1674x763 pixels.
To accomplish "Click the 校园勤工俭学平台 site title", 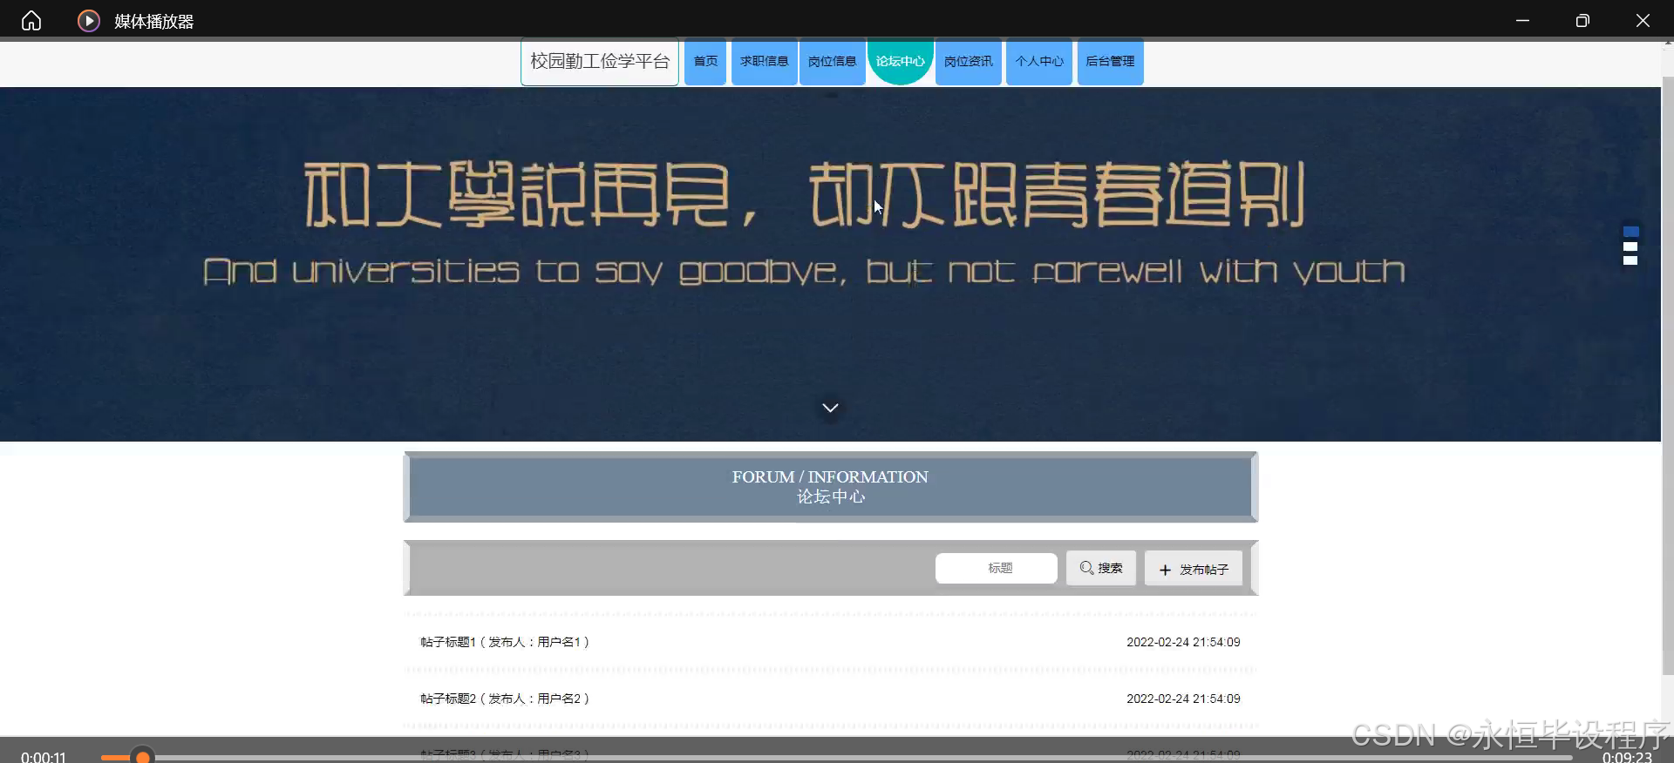I will pyautogui.click(x=600, y=62).
